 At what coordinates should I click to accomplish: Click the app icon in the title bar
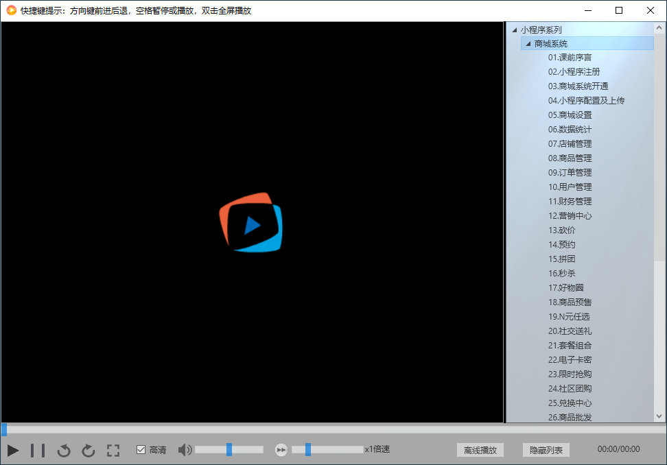[x=12, y=10]
